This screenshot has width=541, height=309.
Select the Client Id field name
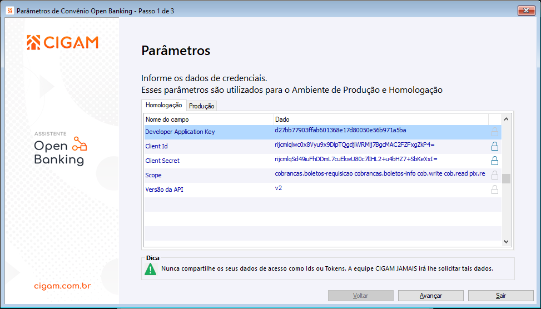156,146
